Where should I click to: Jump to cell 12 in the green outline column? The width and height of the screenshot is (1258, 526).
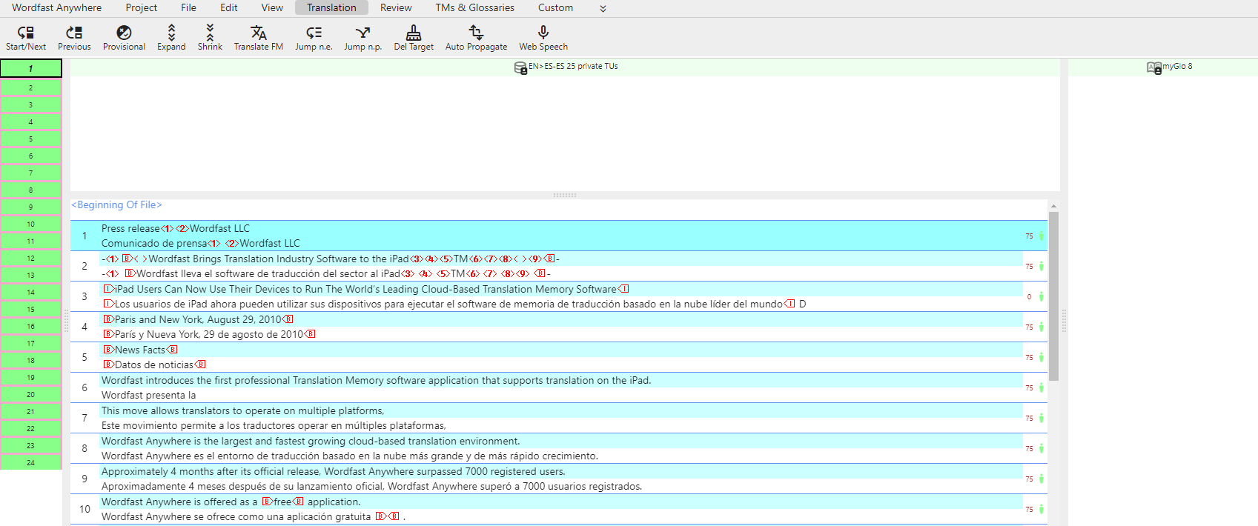pos(30,258)
